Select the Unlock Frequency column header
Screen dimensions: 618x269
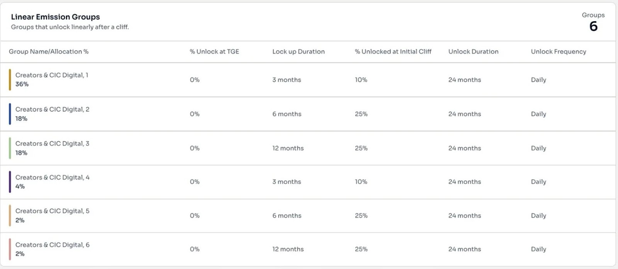558,52
